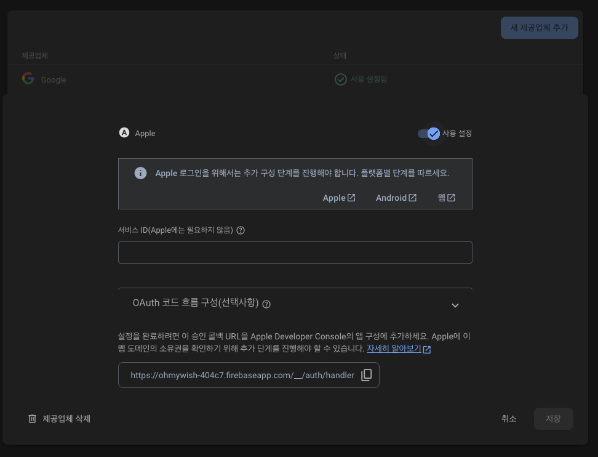Click 제공업체 삭제 to delete the provider
Viewport: 598px width, 457px height.
(x=66, y=418)
